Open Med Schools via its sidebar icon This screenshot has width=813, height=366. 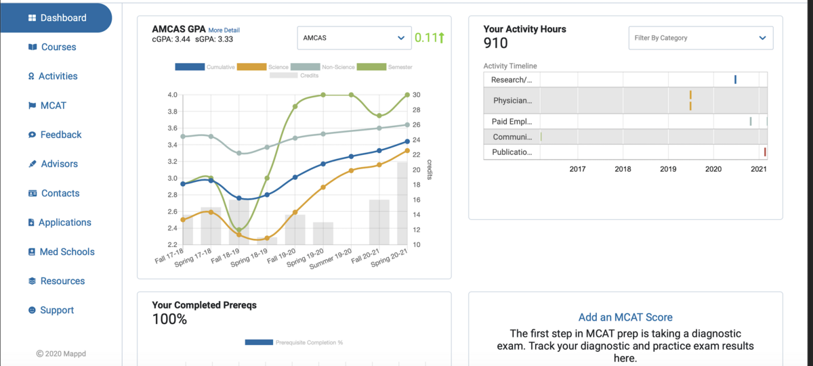click(x=31, y=252)
